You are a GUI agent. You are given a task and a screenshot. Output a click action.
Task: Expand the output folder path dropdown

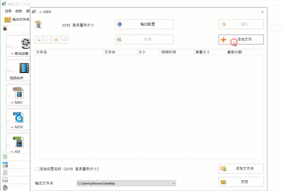click(174, 184)
